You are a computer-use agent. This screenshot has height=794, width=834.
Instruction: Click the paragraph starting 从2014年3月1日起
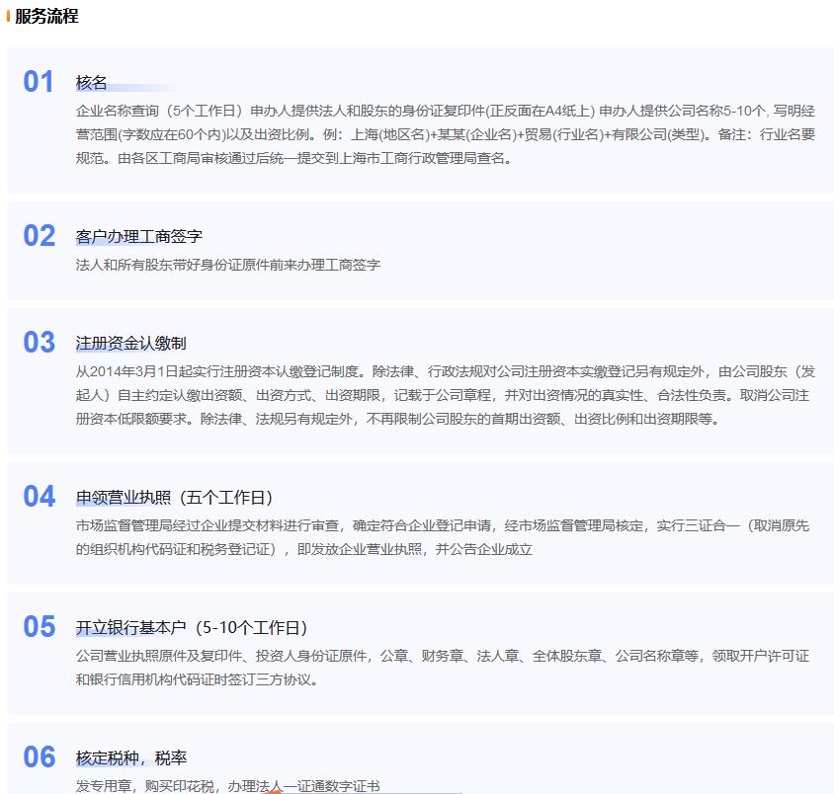(x=445, y=395)
